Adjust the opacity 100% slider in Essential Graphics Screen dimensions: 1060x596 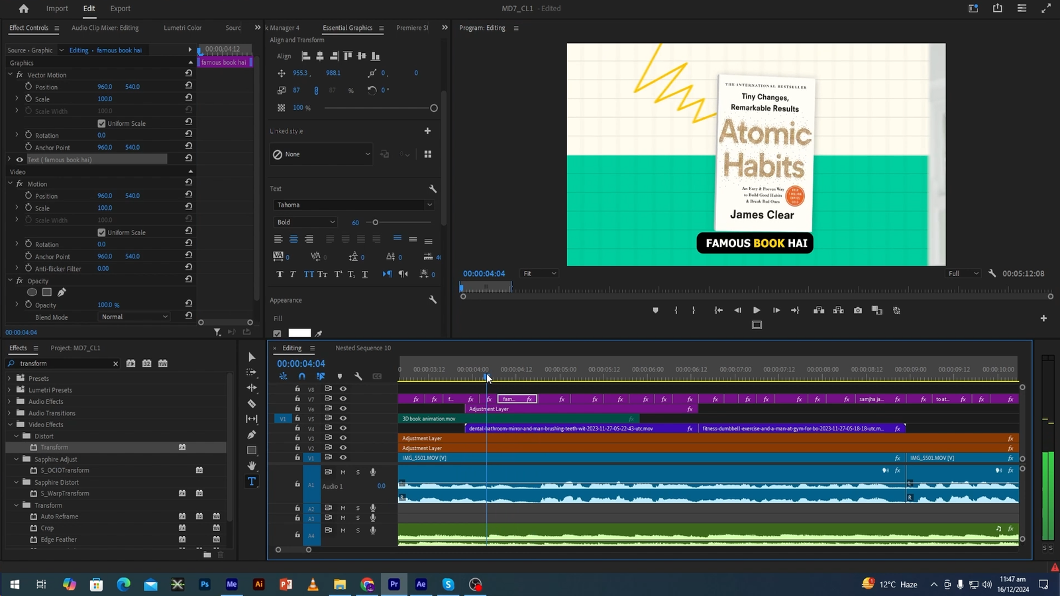tap(434, 108)
